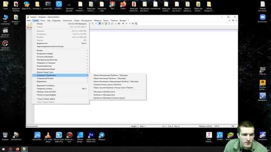Click Firefox icon on taskbar
The width and height of the screenshot is (271, 152).
pyautogui.click(x=17, y=149)
